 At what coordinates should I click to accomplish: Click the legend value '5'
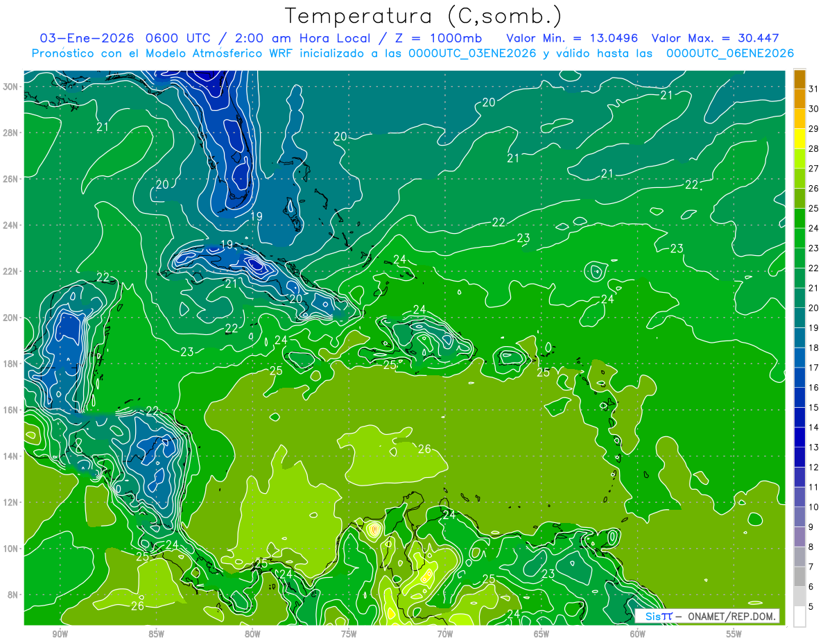pos(811,607)
